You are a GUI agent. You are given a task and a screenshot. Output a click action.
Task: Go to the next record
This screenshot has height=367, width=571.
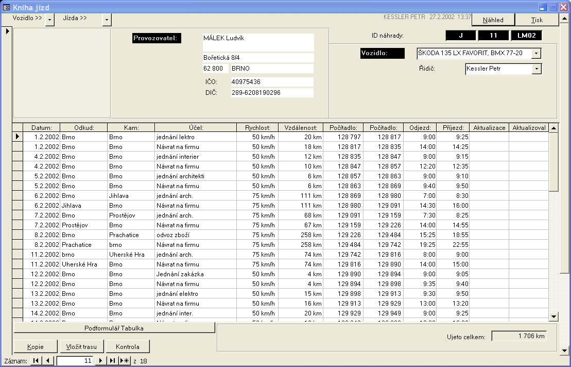pyautogui.click(x=101, y=361)
